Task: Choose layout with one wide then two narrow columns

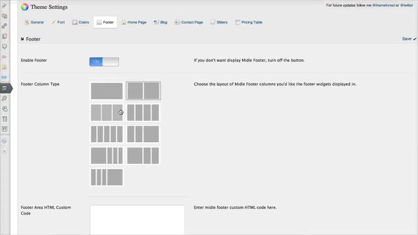Action: (x=143, y=155)
